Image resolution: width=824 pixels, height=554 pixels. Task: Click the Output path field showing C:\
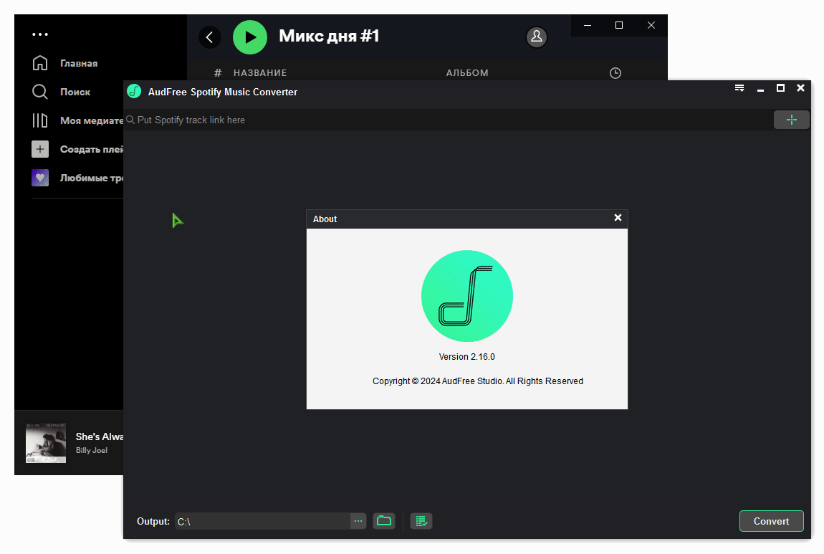263,522
